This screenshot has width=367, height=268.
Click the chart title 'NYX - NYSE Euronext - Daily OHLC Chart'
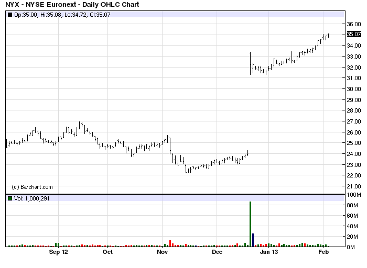(x=72, y=4)
